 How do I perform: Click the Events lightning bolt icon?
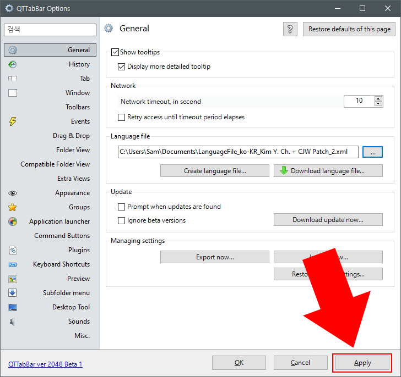13,121
